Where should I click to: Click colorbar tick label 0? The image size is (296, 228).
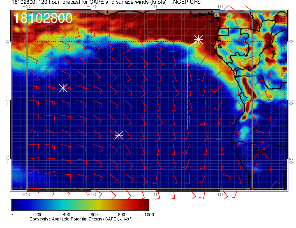coord(11,215)
